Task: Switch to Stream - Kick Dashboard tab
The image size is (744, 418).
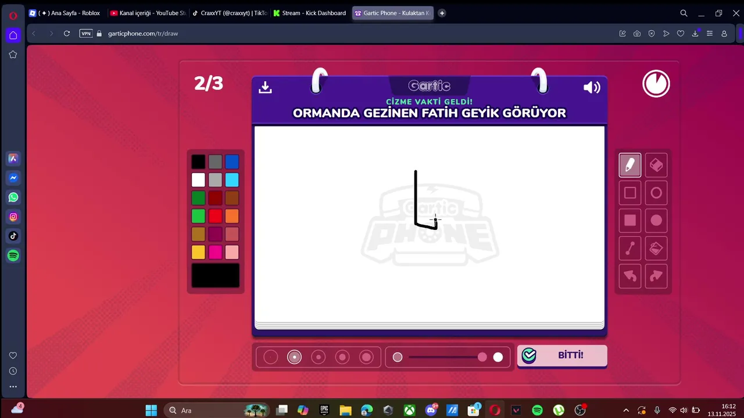Action: (310, 13)
